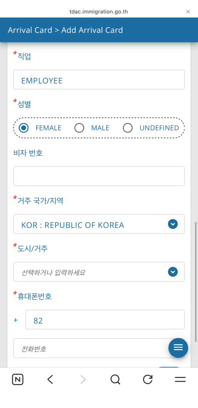Tap the browser forward arrow
Image resolution: width=198 pixels, height=408 pixels.
point(82,379)
